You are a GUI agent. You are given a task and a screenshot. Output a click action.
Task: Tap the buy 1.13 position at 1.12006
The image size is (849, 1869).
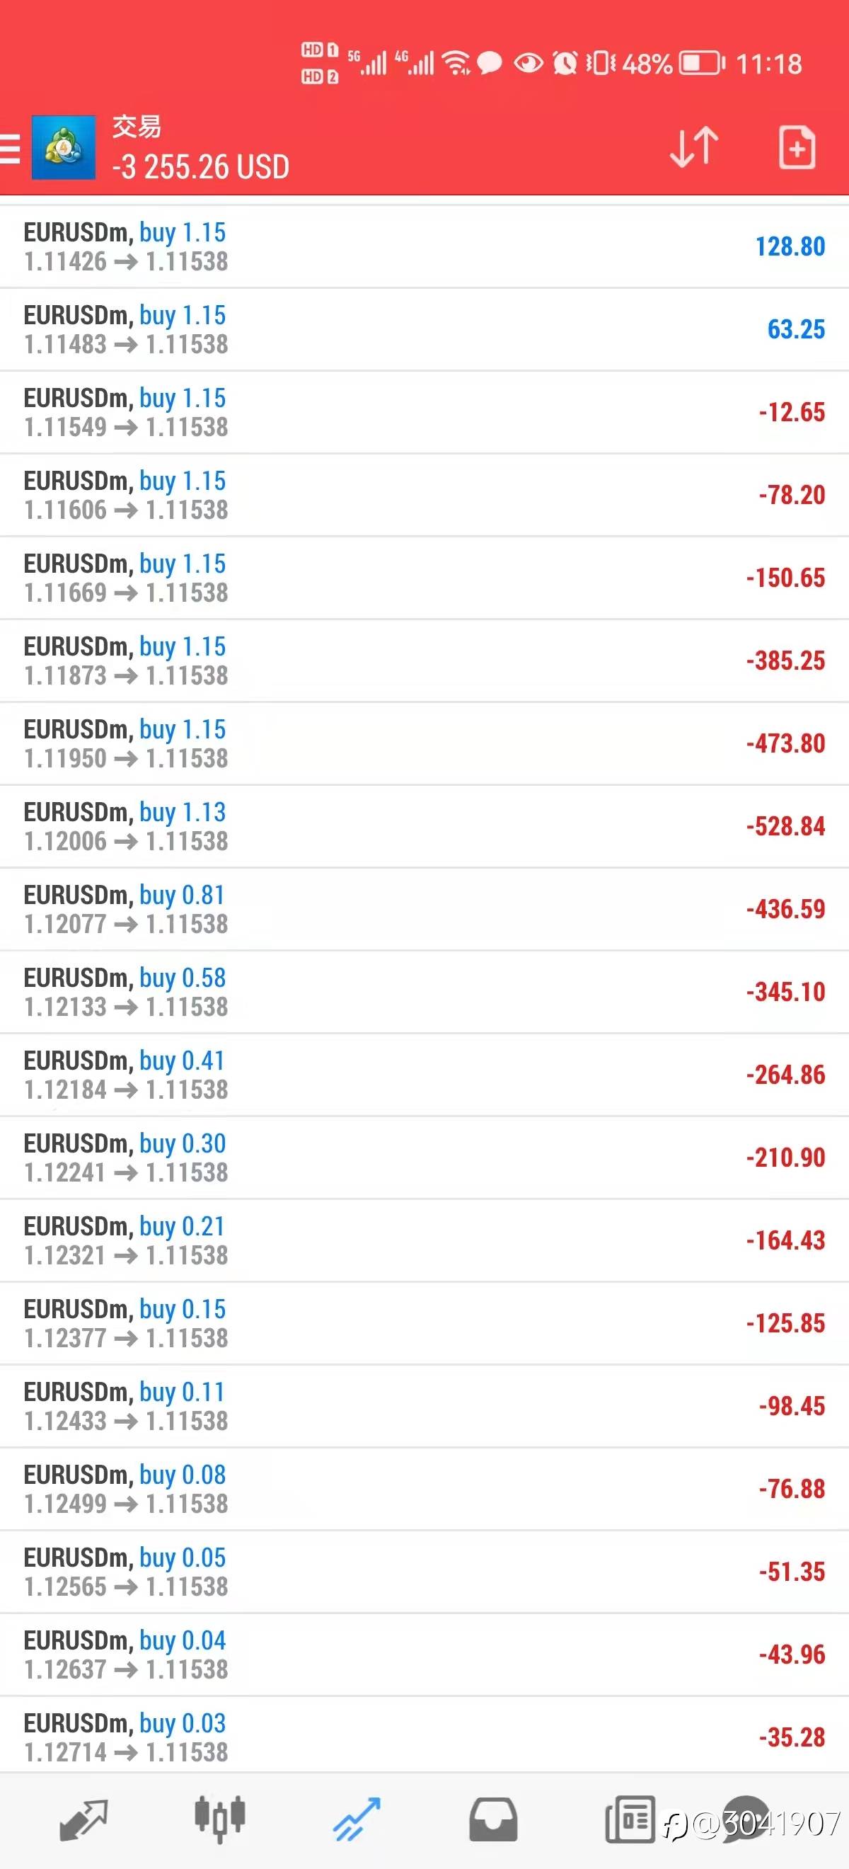click(x=424, y=826)
